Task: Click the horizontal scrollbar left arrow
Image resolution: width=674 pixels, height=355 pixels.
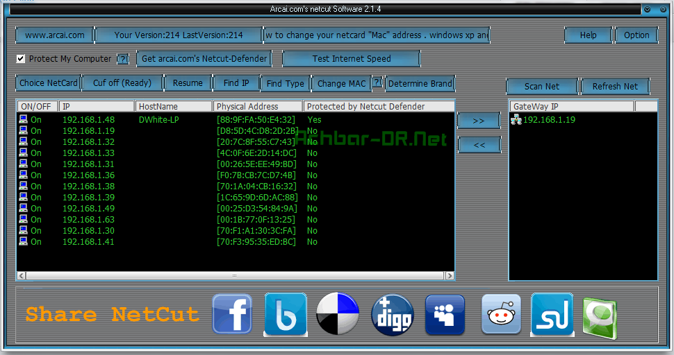Action: [22, 276]
